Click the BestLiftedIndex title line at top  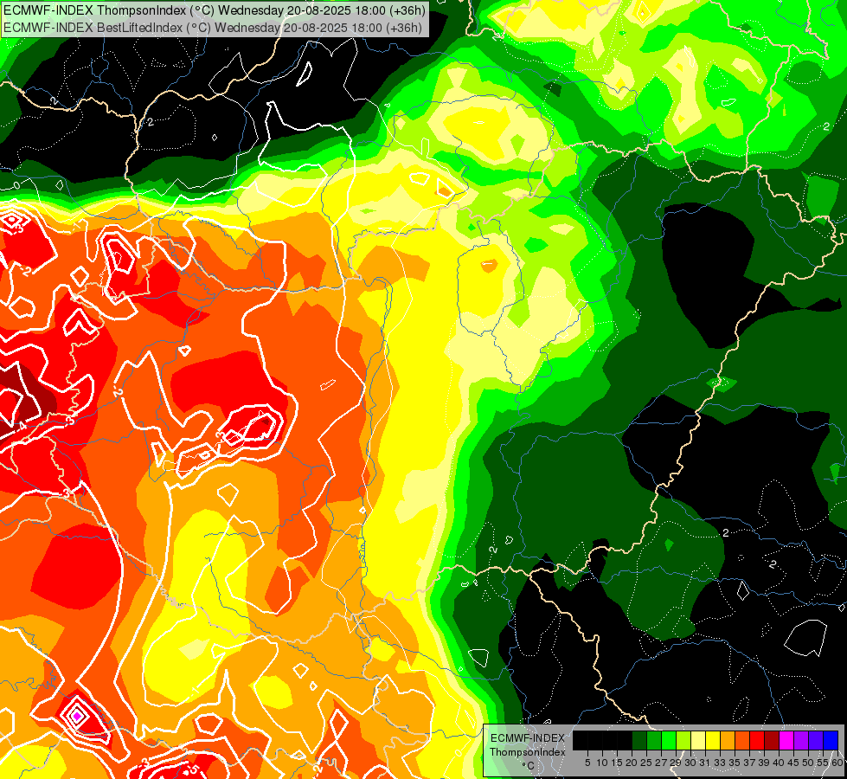pyautogui.click(x=212, y=27)
